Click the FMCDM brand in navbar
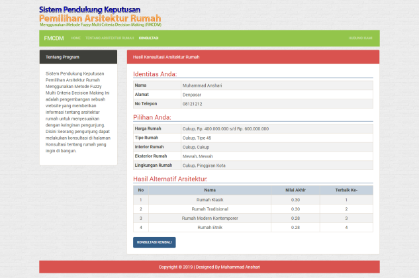Screen dimensions: 419x278 [x=53, y=38]
